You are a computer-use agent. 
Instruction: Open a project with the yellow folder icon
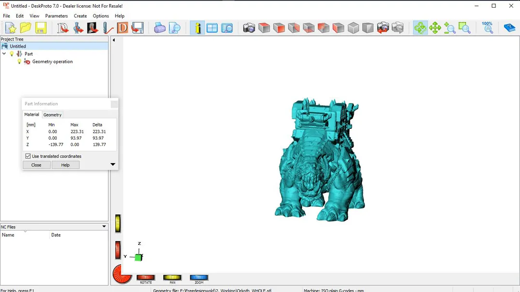point(26,28)
